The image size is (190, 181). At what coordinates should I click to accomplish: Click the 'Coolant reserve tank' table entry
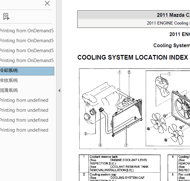coord(104,157)
